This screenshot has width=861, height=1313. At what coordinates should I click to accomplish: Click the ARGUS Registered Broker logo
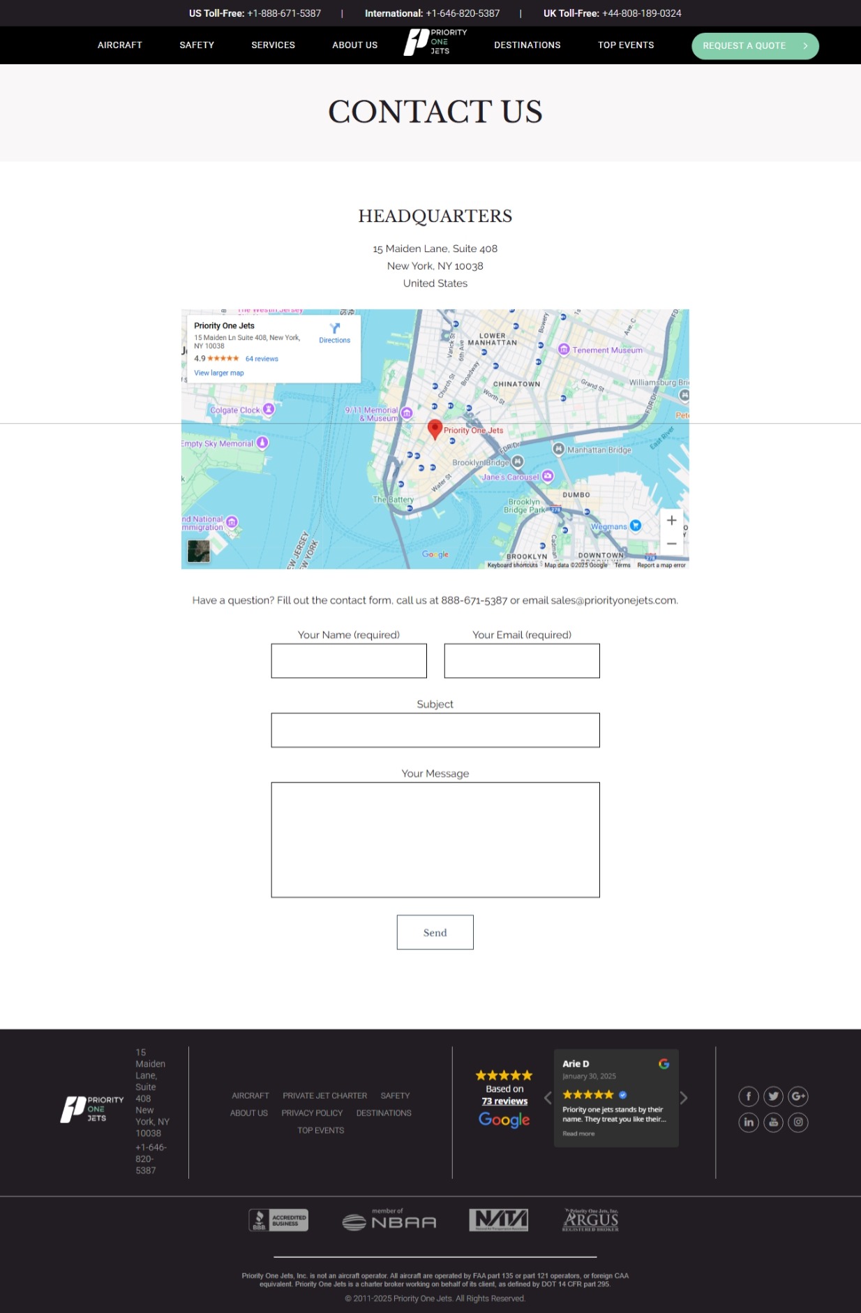pyautogui.click(x=590, y=1220)
